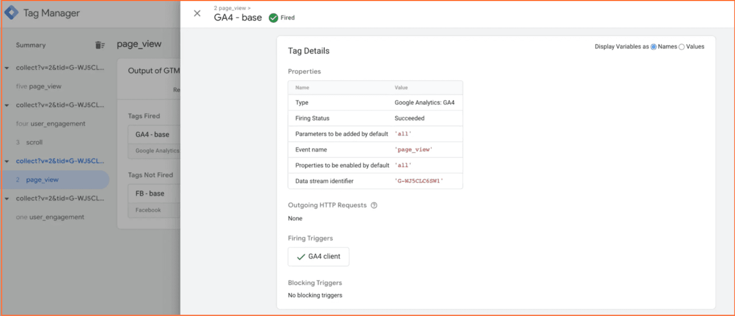Open the GA4 client firing trigger
735x316 pixels.
tap(318, 257)
